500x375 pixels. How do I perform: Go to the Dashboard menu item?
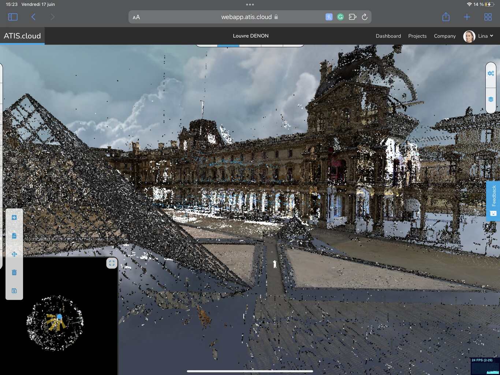tap(388, 36)
